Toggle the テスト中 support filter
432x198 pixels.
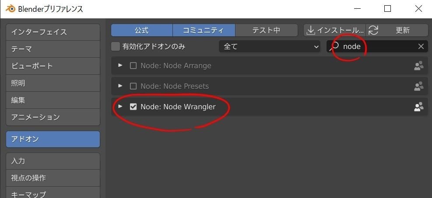click(x=267, y=30)
